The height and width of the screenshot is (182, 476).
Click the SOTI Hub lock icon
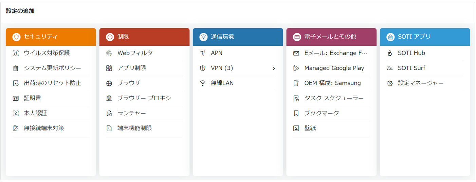click(390, 53)
